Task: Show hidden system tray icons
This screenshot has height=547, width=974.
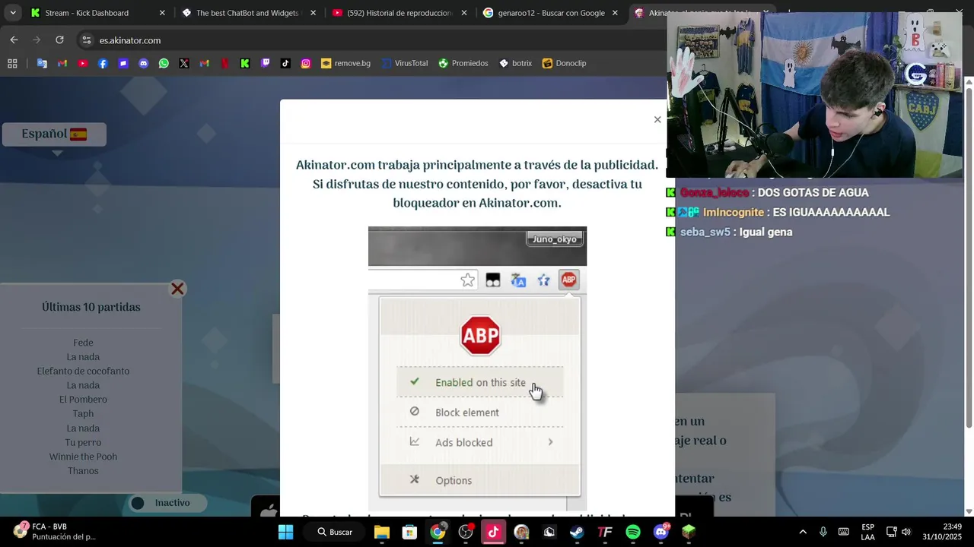Action: pyautogui.click(x=803, y=532)
